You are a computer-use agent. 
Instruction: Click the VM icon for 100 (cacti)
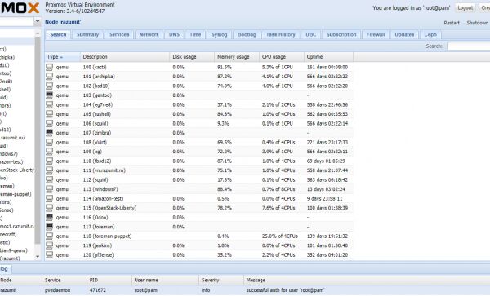[49, 67]
